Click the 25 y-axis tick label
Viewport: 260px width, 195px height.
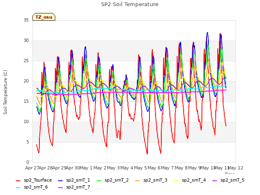pos(26,61)
